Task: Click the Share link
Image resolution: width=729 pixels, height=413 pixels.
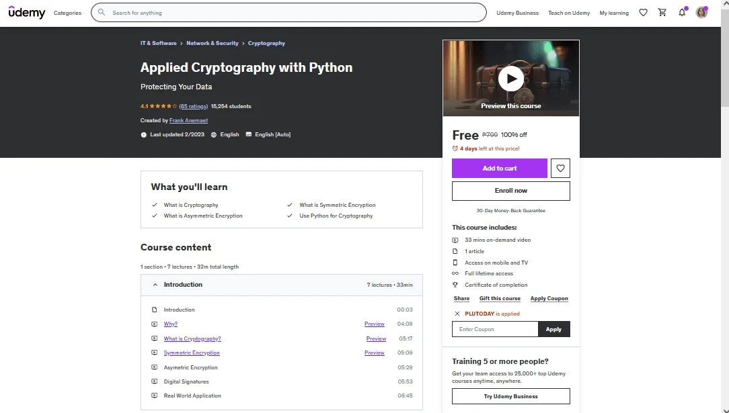Action: (461, 298)
